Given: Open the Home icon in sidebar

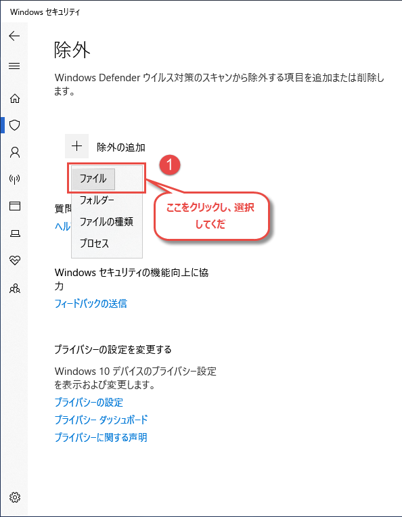Looking at the screenshot, I should [x=15, y=98].
